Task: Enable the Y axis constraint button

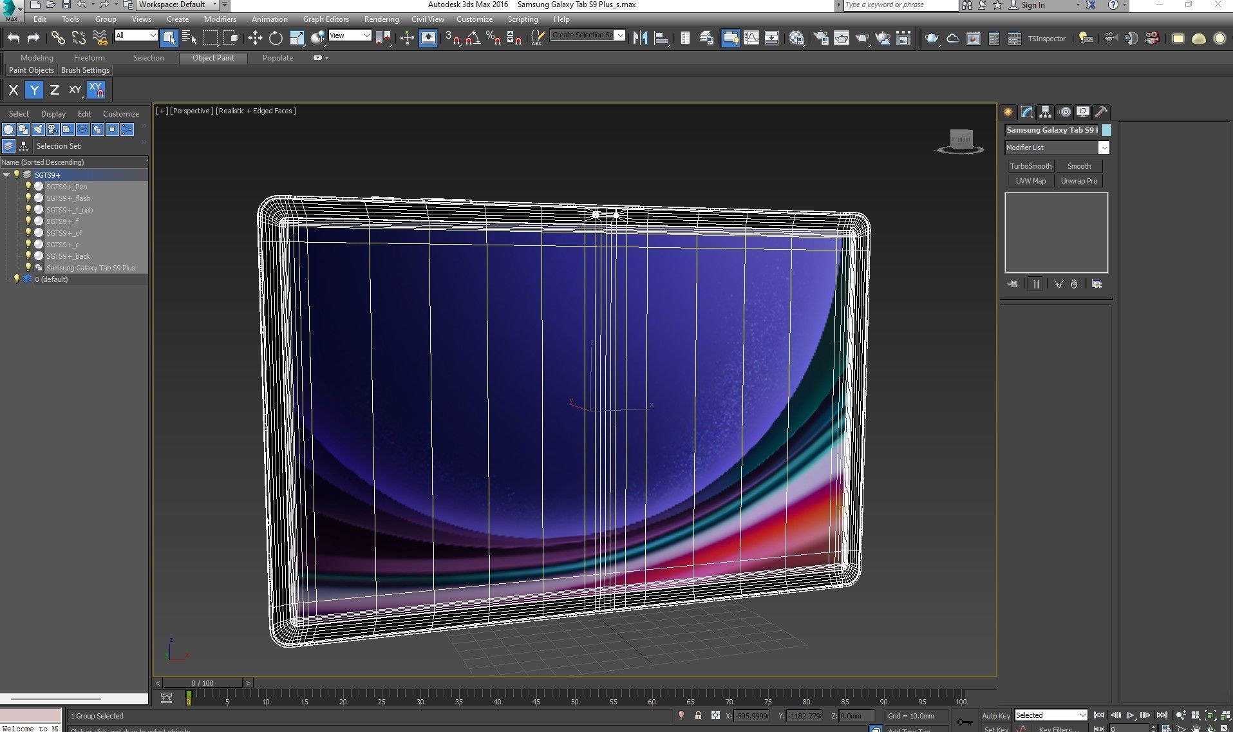Action: 34,90
